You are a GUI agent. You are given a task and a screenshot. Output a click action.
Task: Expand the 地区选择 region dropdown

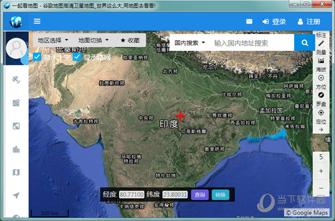(x=53, y=40)
